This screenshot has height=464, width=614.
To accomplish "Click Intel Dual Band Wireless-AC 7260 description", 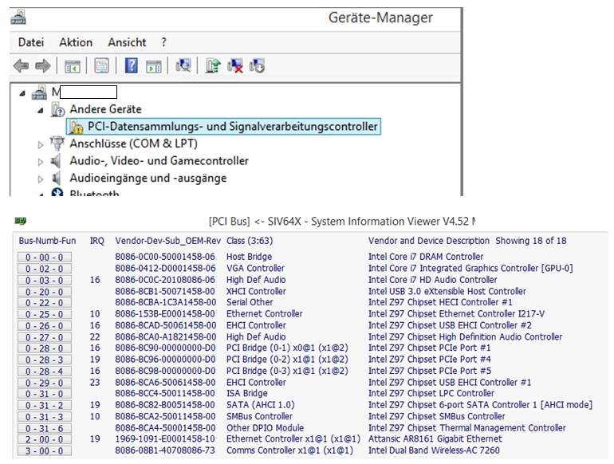I will coord(434,450).
